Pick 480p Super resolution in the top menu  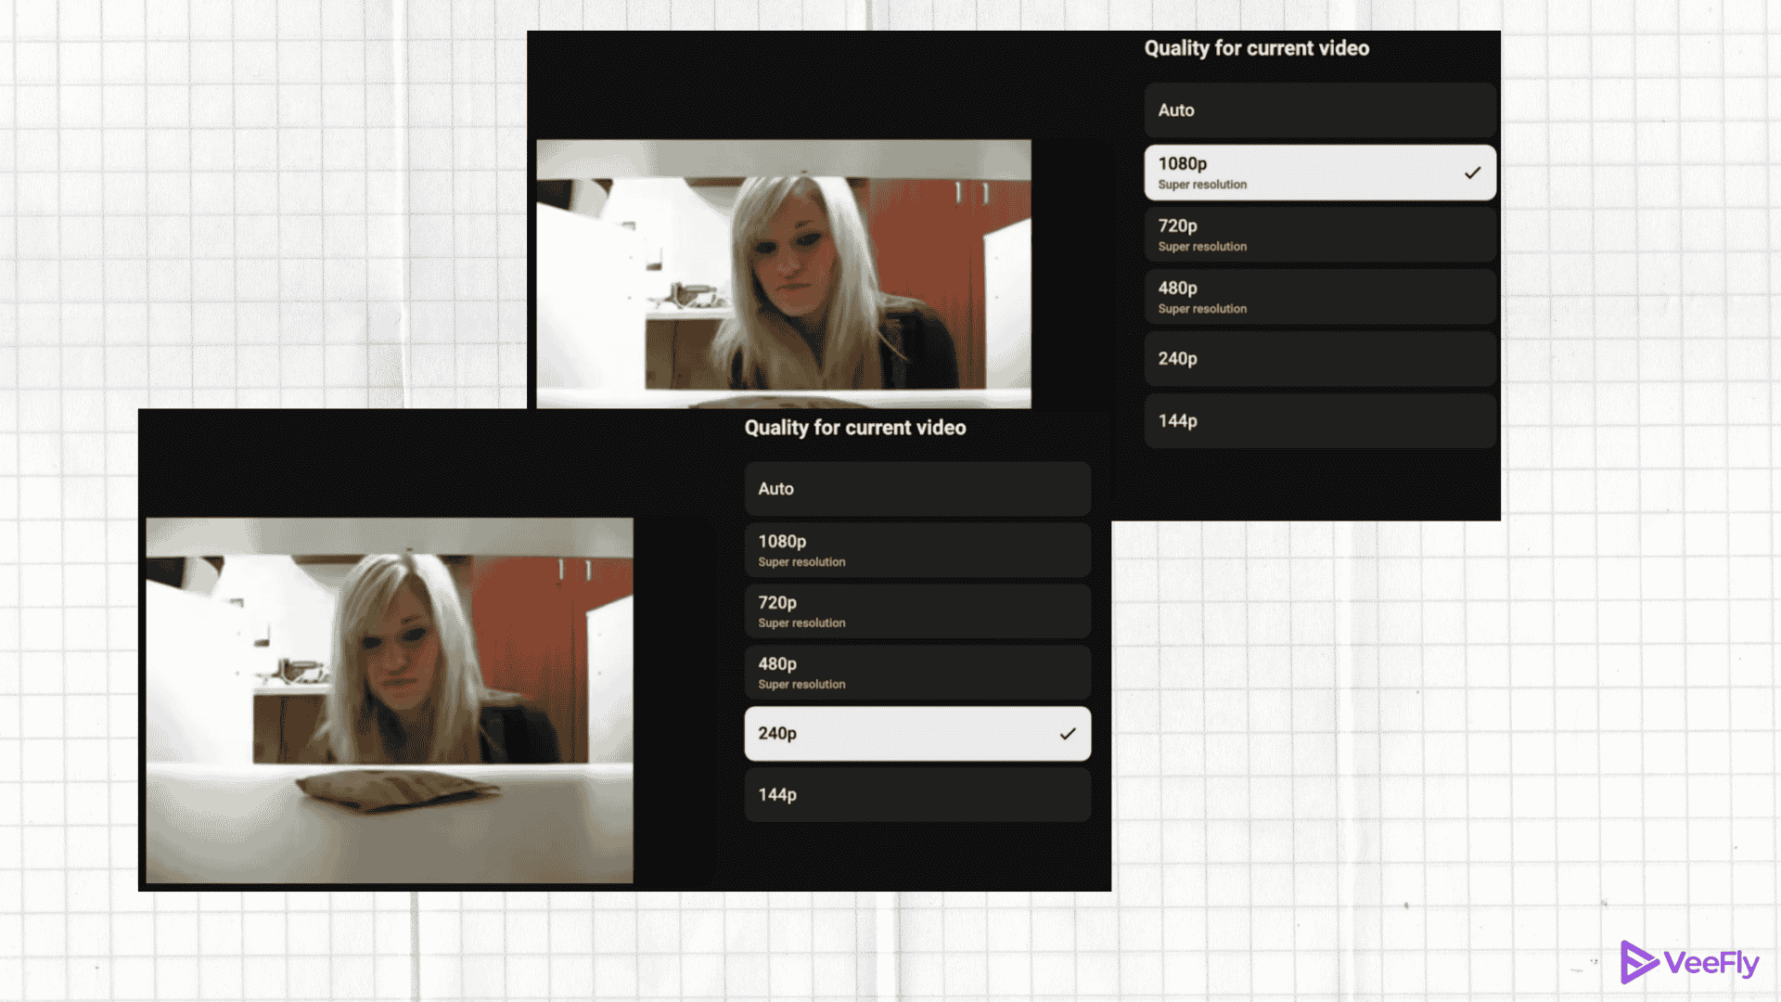(x=1319, y=297)
